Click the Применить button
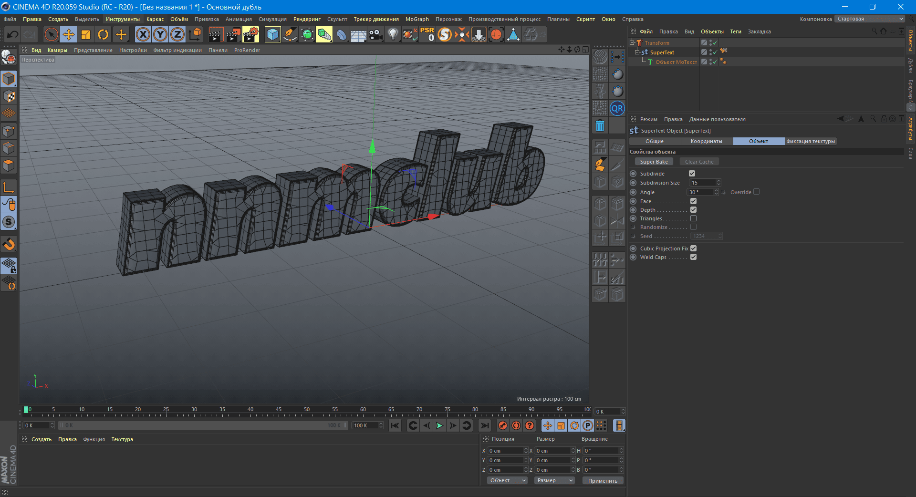This screenshot has width=916, height=497. 603,481
